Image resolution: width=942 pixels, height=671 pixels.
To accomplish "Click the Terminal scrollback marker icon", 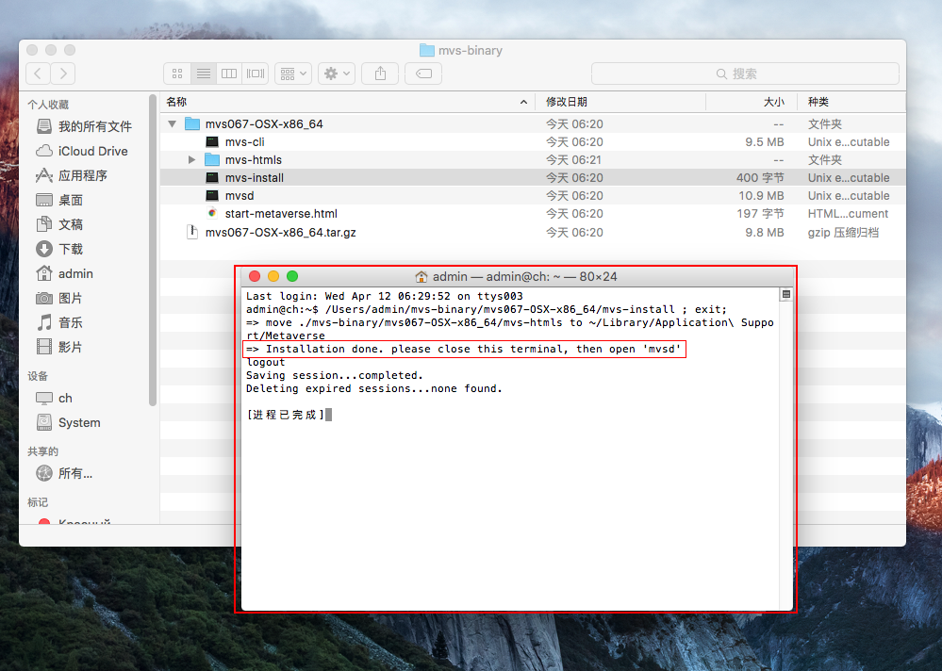I will (785, 294).
